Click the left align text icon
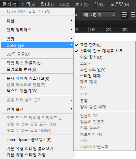Image resolution: width=136 pixels, height=159 pixels. point(125,15)
